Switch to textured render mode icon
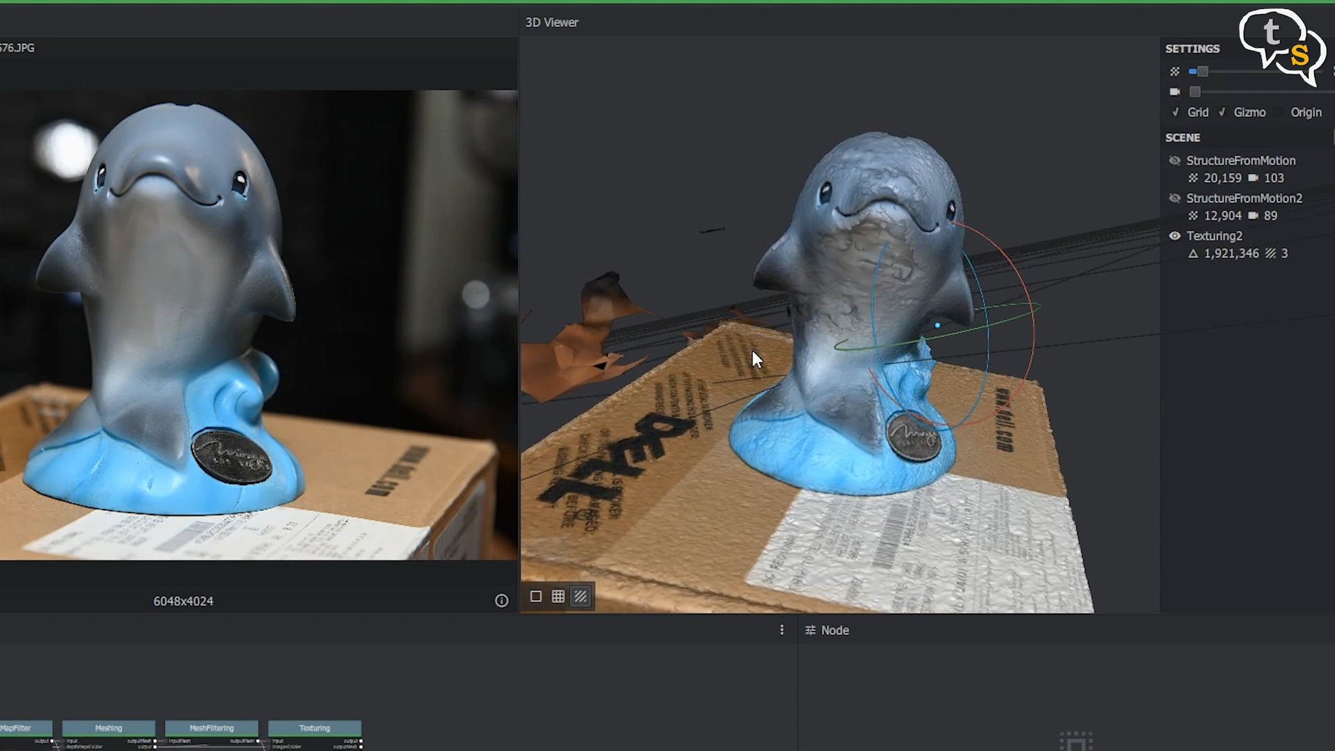This screenshot has height=751, width=1335. 581,597
